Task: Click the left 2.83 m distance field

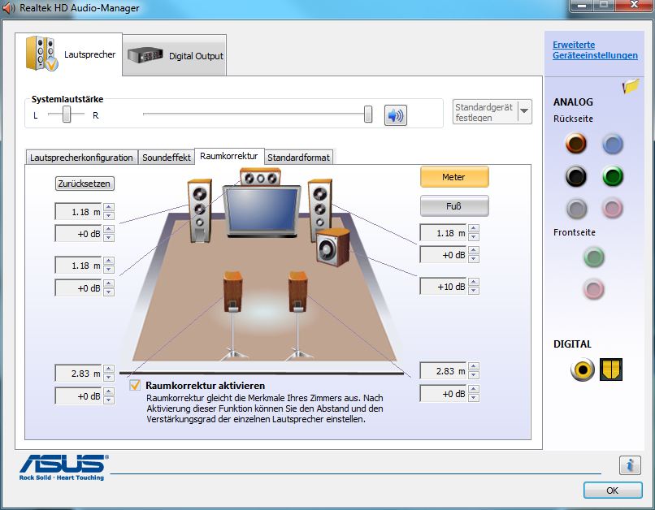Action: (x=79, y=373)
